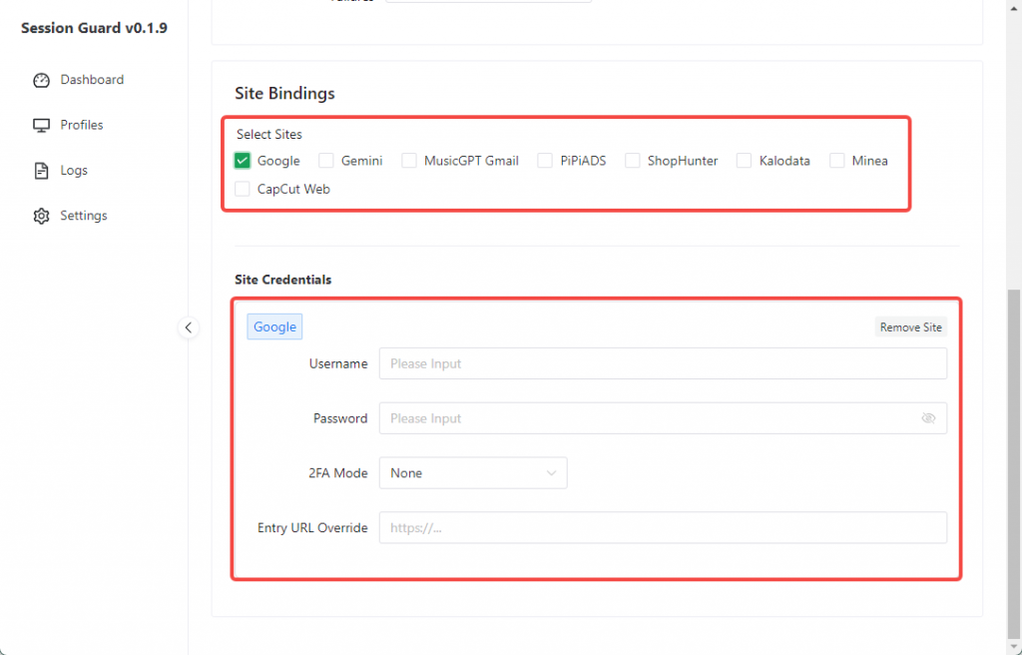
Task: Click the Settings gear icon
Action: (x=41, y=216)
